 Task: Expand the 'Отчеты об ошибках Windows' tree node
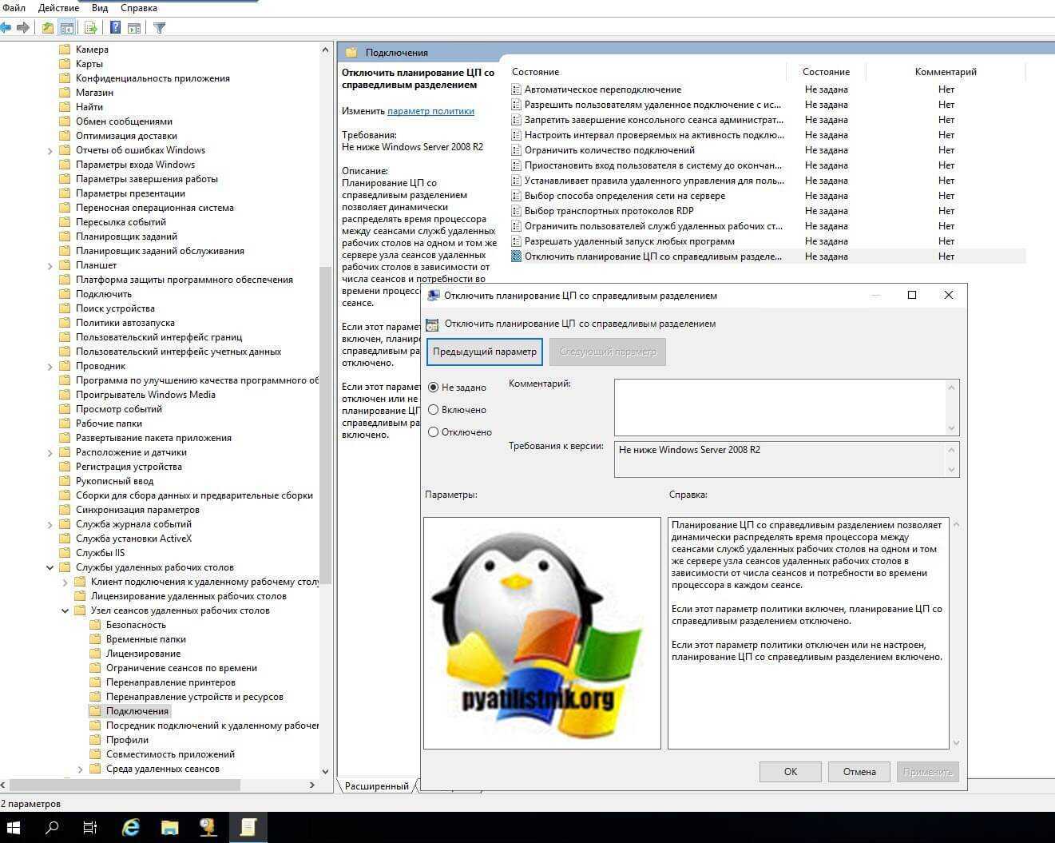point(50,151)
